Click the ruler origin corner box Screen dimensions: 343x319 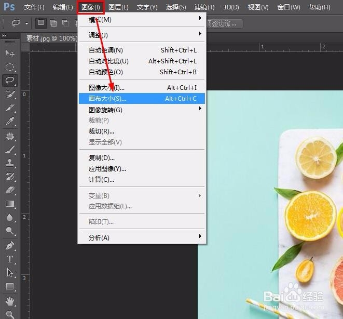25,47
